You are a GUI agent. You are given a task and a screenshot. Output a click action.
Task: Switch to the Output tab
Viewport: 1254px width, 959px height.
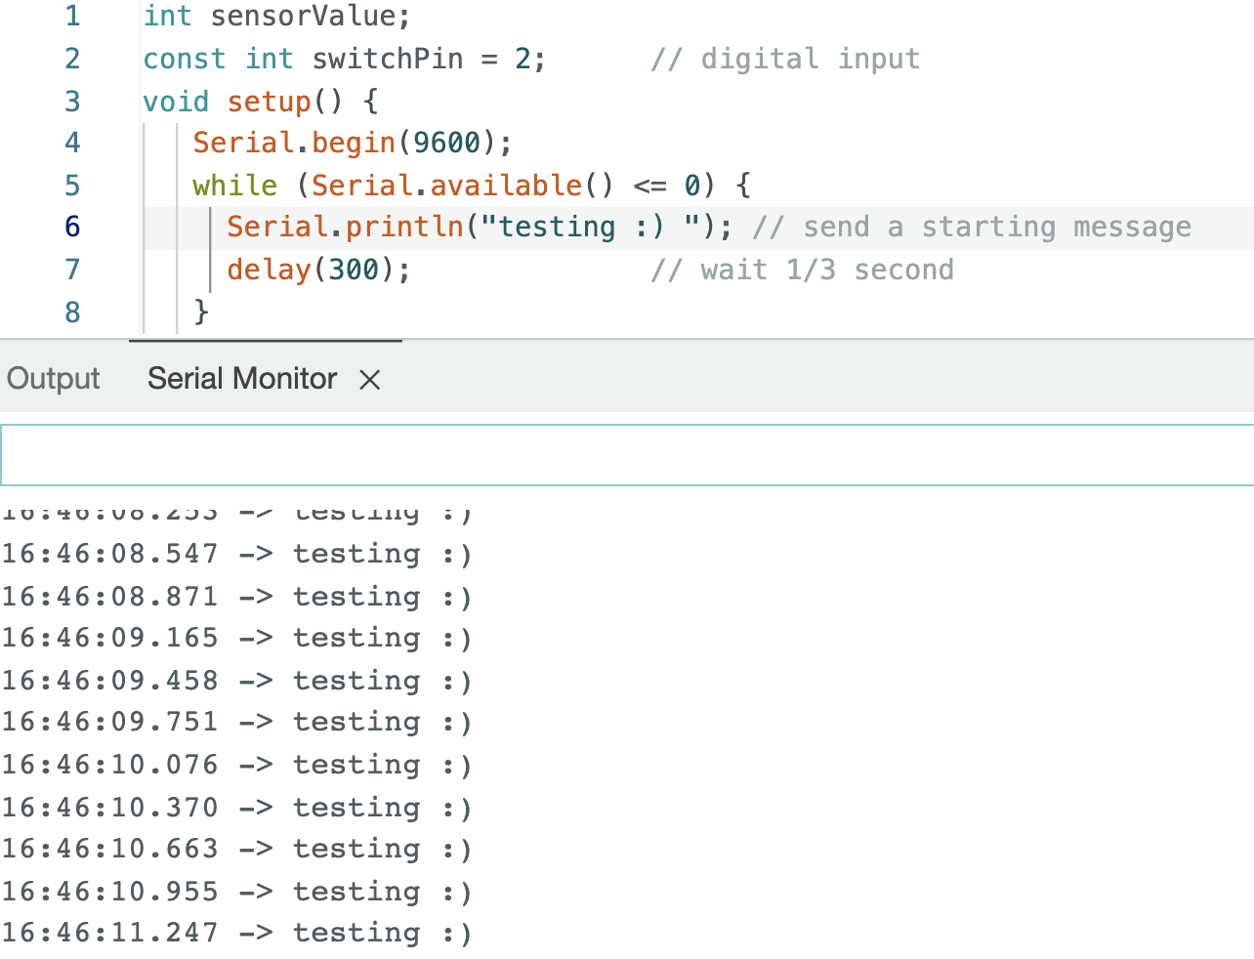coord(54,379)
